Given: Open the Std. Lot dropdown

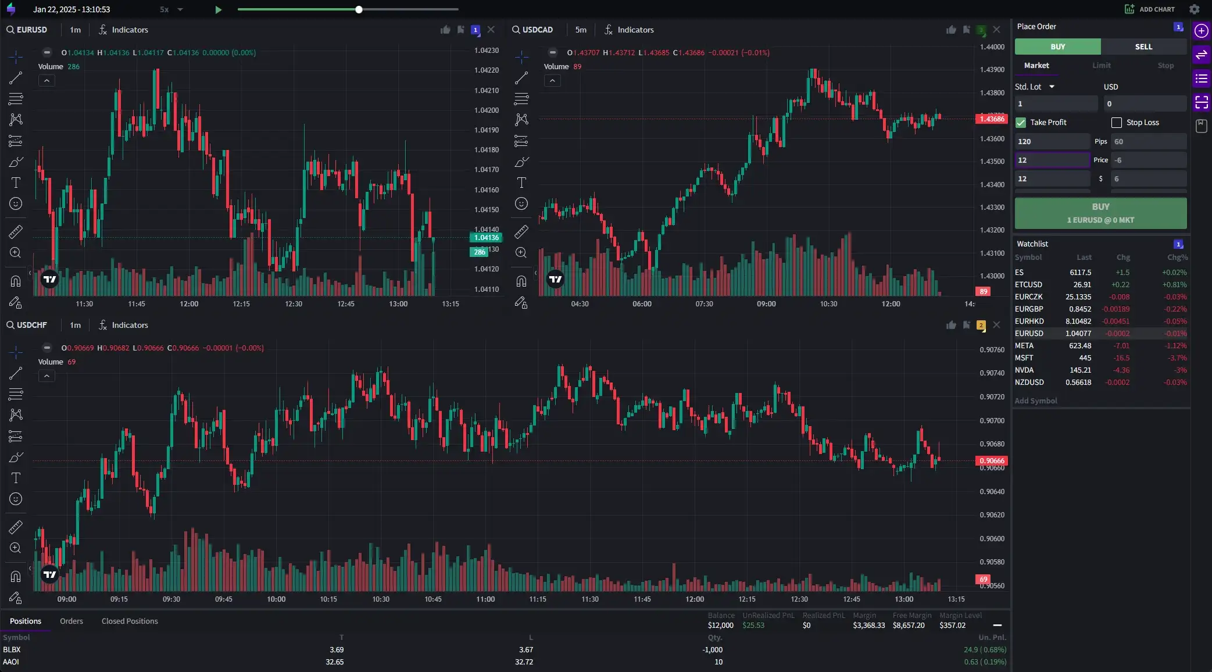Looking at the screenshot, I should coord(1035,86).
